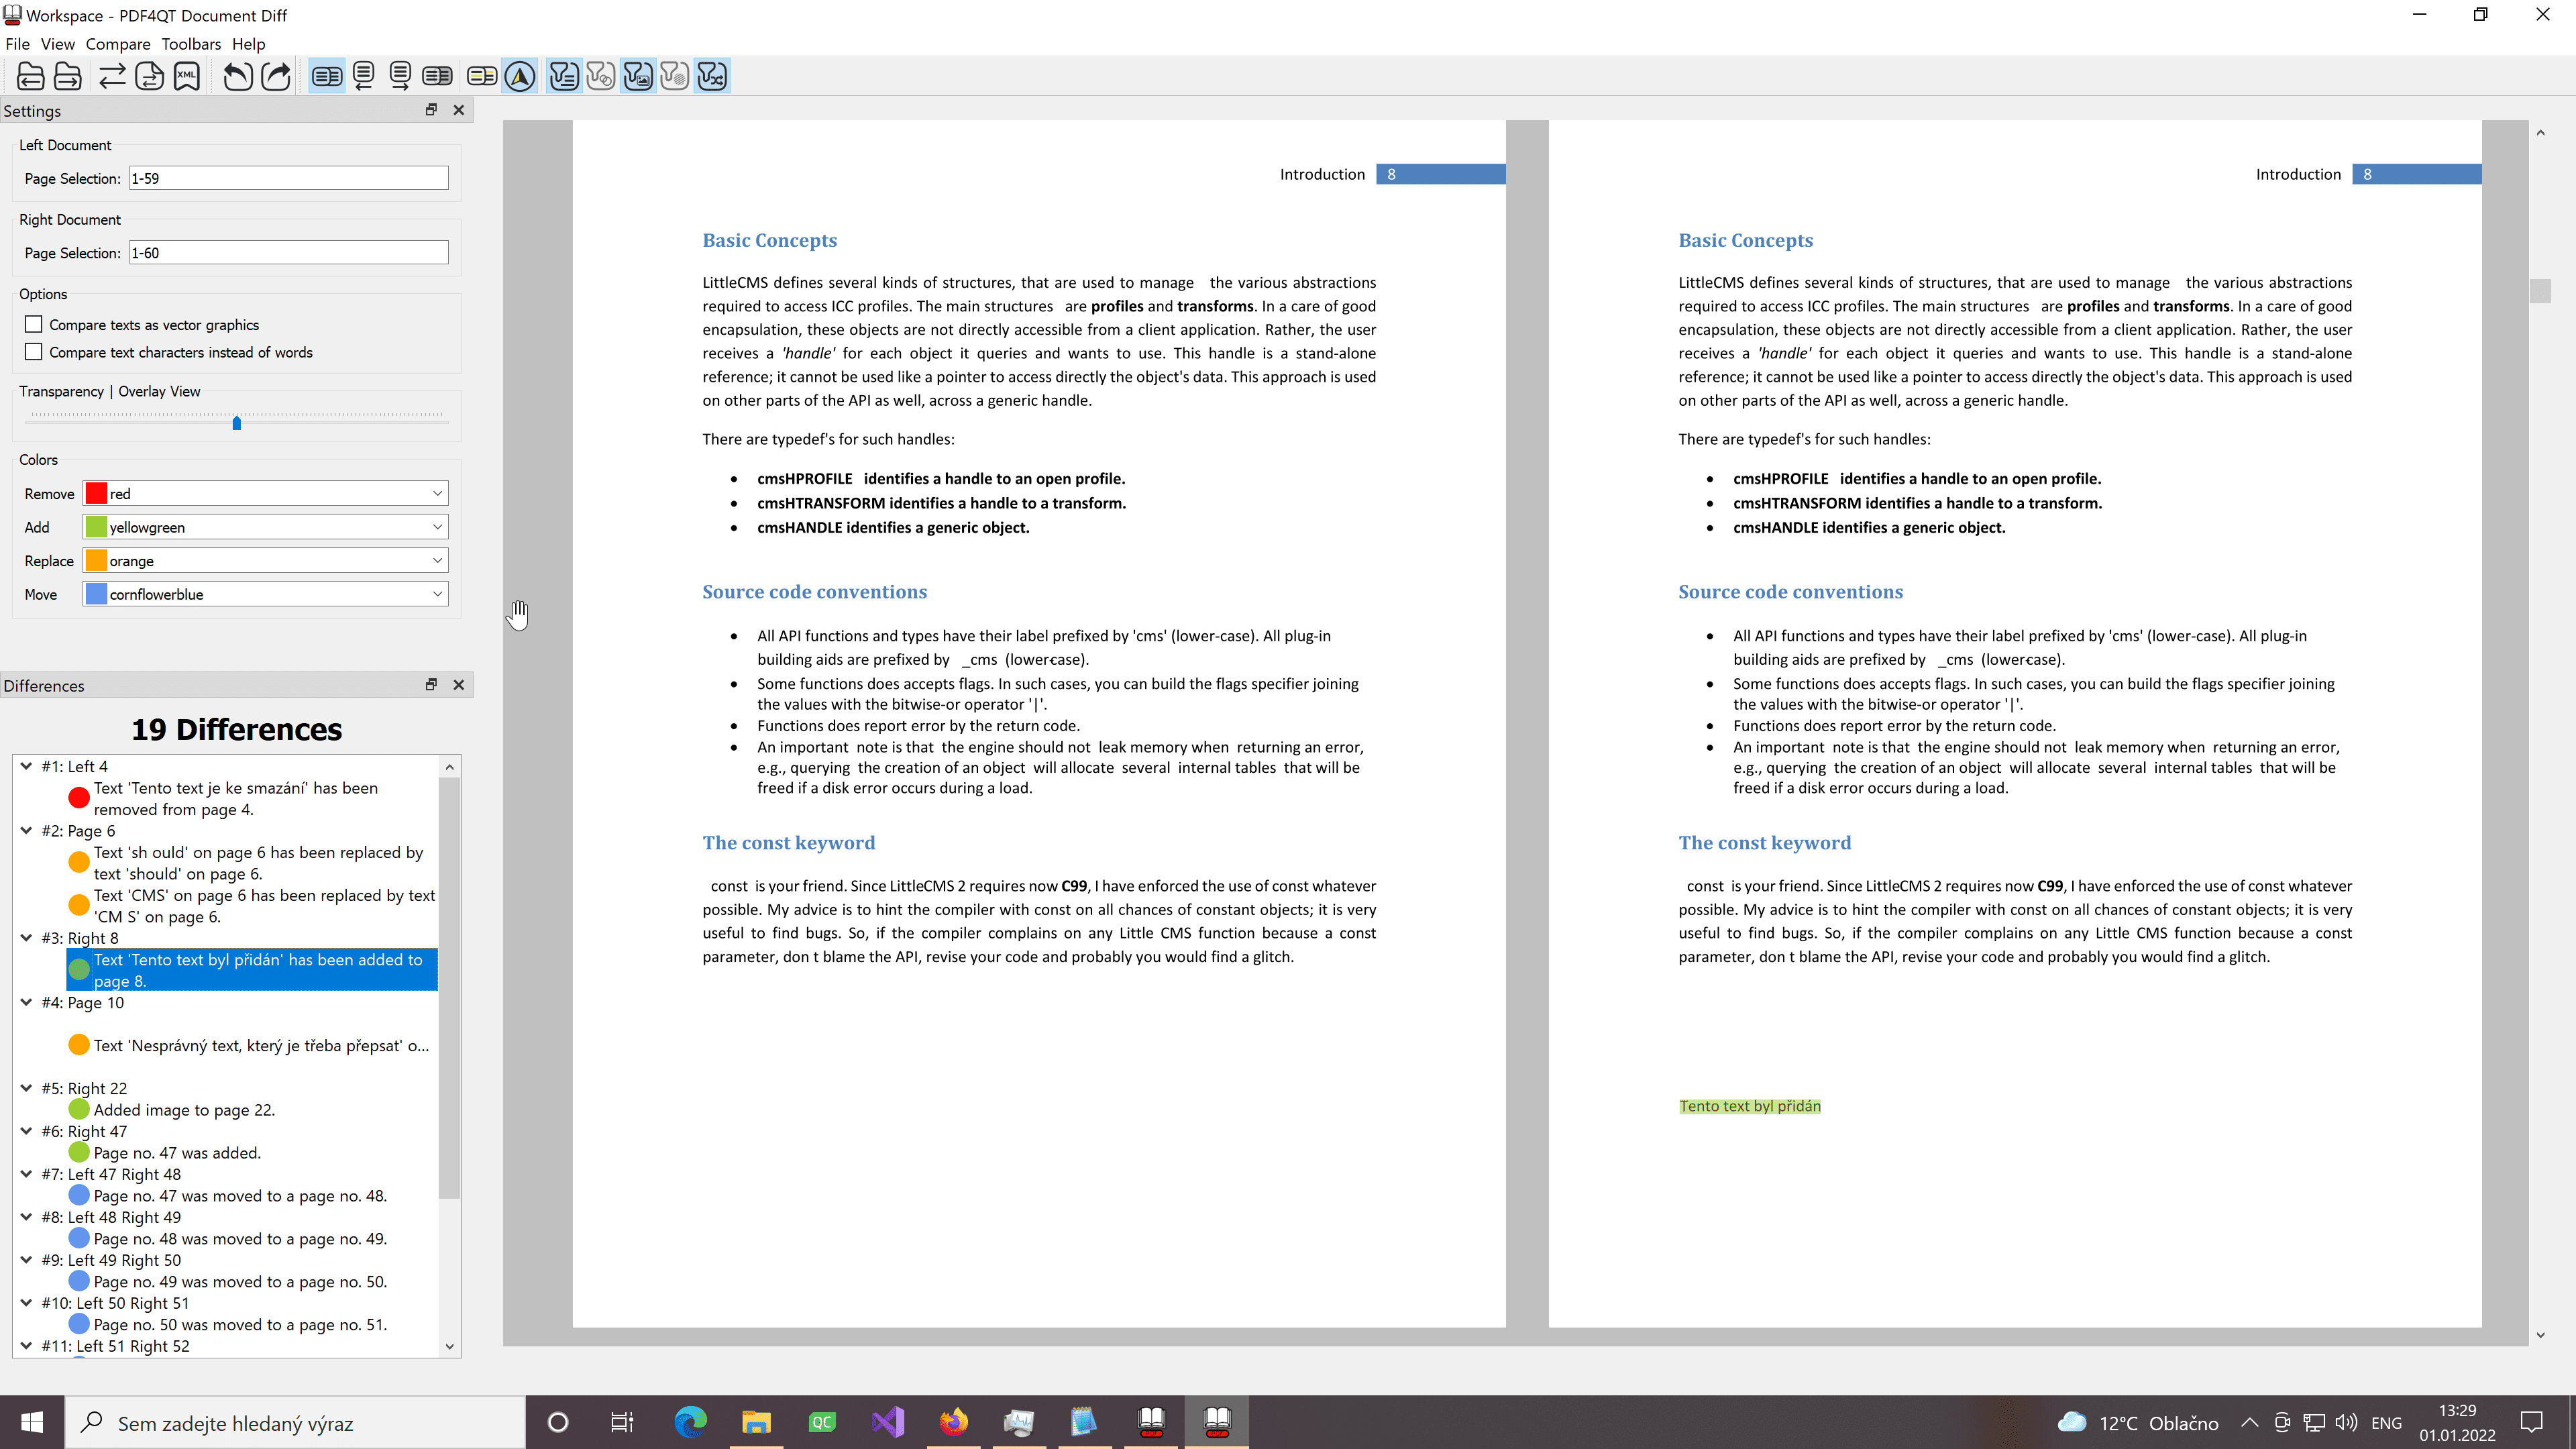Go to the next difference
2576x1449 pixels.
pyautogui.click(x=275, y=76)
